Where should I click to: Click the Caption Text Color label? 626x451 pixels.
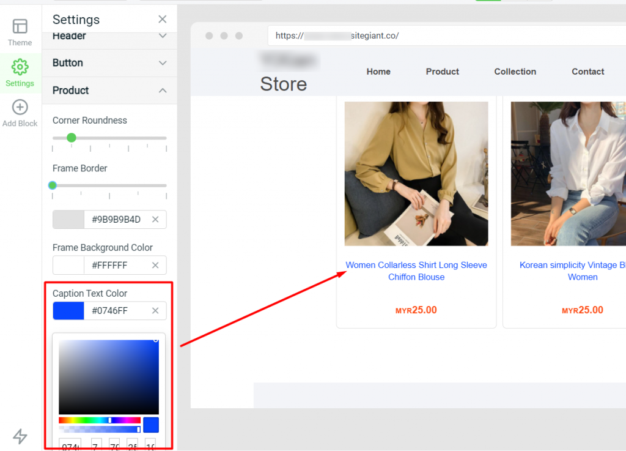90,294
